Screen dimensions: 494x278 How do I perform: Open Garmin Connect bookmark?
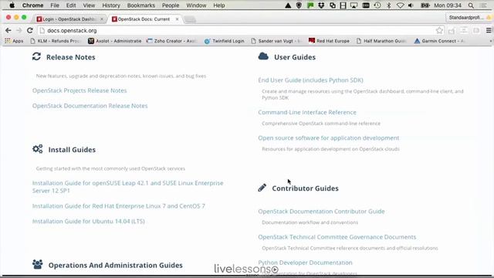(x=440, y=41)
